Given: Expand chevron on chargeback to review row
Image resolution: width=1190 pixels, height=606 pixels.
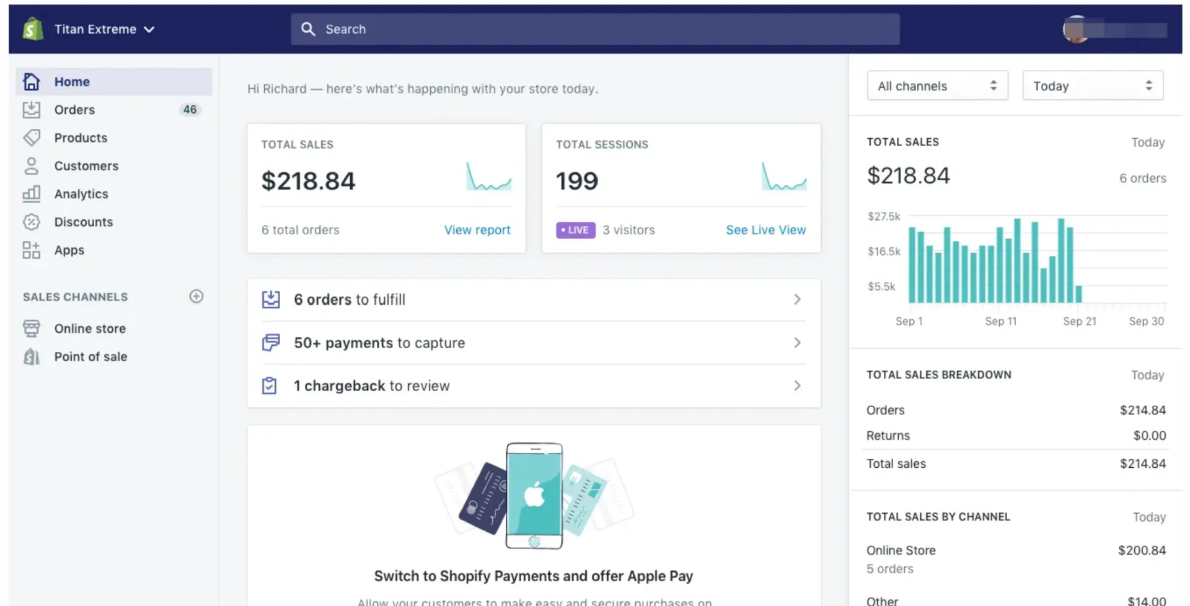Looking at the screenshot, I should pos(797,385).
